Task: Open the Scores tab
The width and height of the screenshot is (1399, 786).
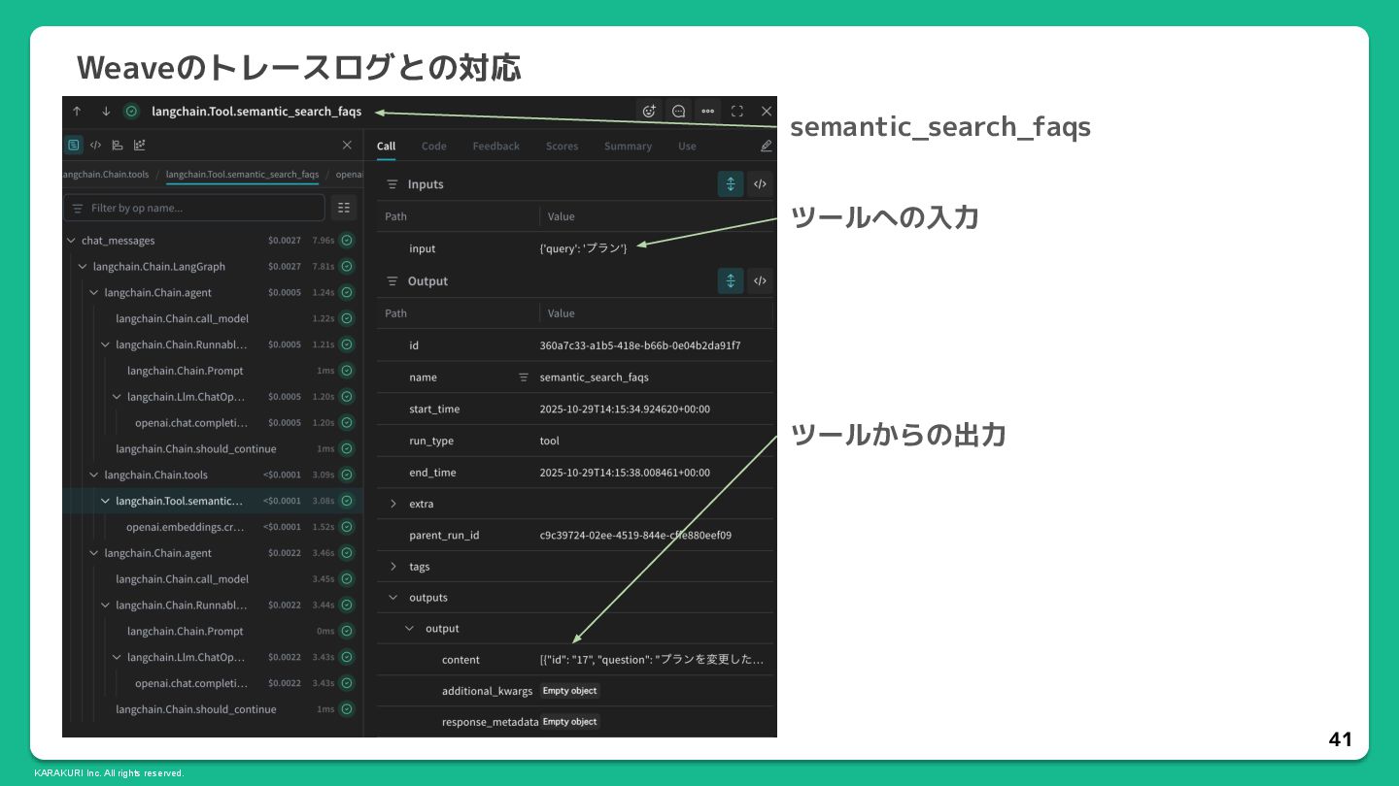Action: click(x=562, y=147)
